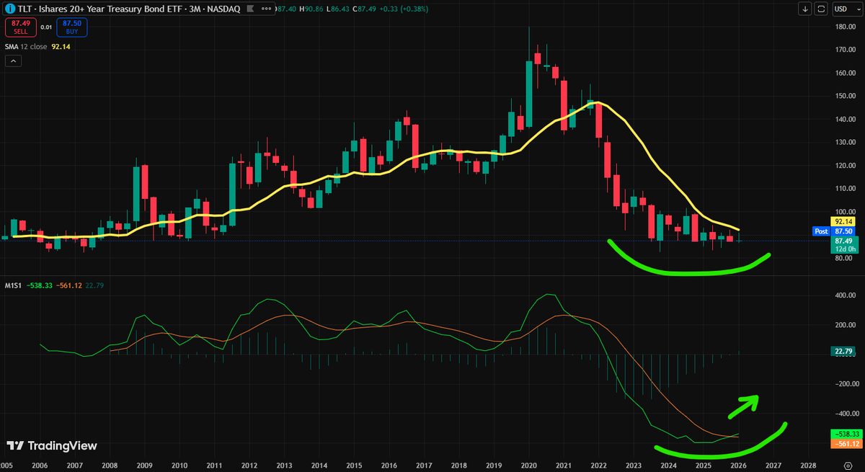Click the blue Post price label on the price axis
Image resolution: width=865 pixels, height=472 pixels.
point(821,231)
